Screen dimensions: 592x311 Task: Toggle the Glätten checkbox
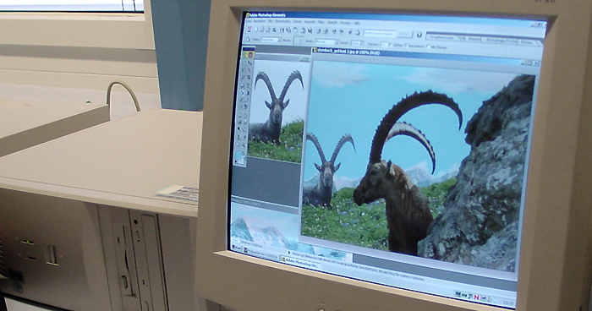coord(390,44)
